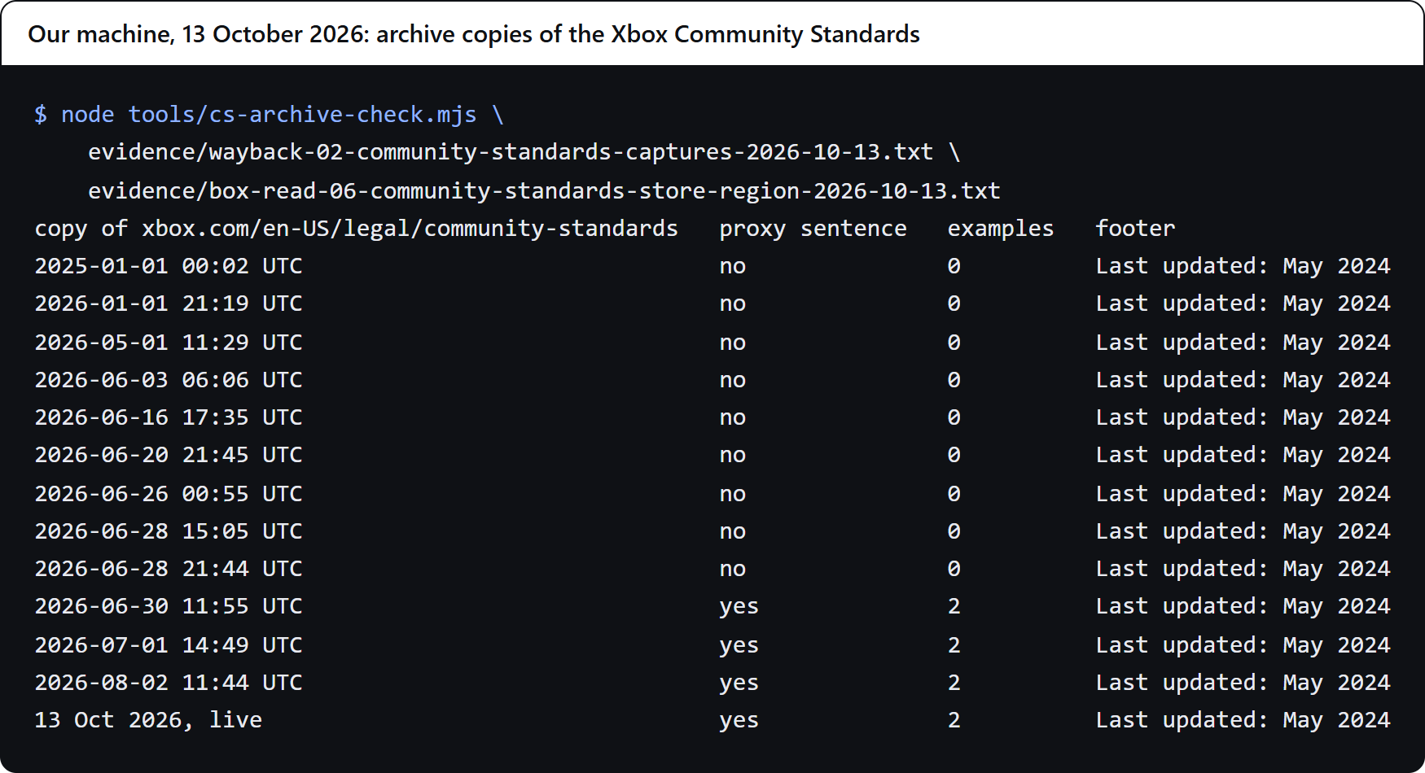The height and width of the screenshot is (773, 1425).
Task: Click the "$" shell prompt symbol
Action: 41,115
